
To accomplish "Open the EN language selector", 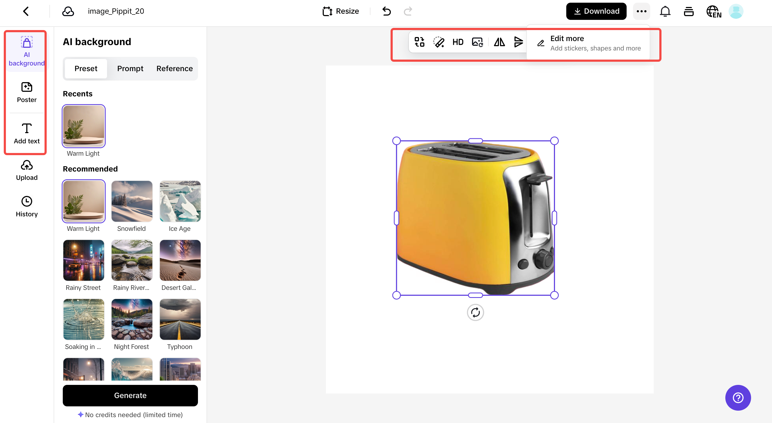I will click(714, 11).
